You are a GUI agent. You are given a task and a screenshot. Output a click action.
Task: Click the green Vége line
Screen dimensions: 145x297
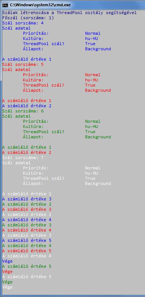(7, 282)
